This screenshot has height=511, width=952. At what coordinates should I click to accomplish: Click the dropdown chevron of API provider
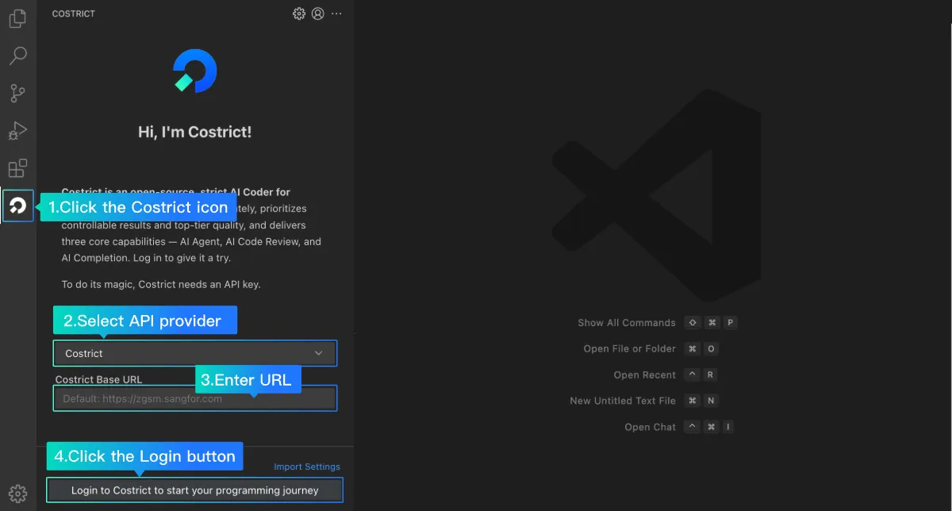click(x=319, y=353)
